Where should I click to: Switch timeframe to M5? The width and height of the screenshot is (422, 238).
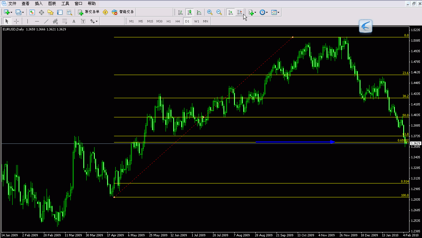[141, 21]
